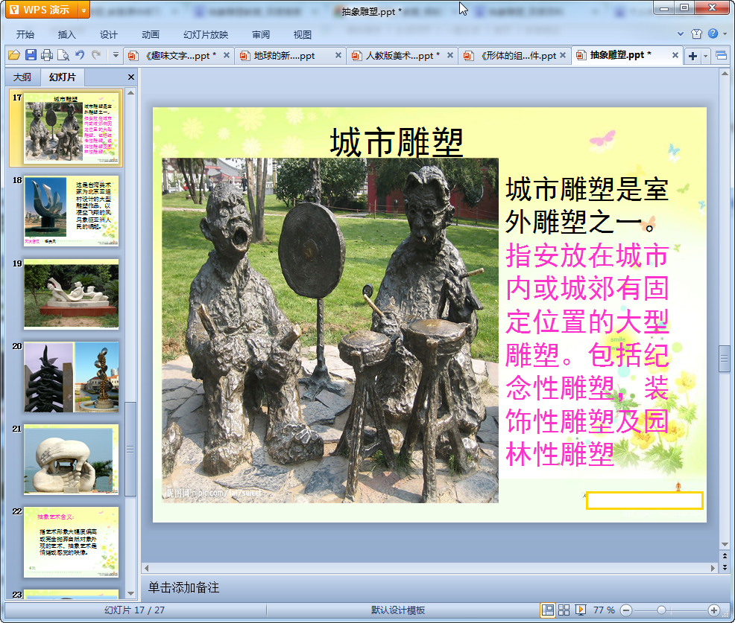Click 单击添加备注 notes area
Viewport: 735px width, 623px height.
[x=183, y=587]
